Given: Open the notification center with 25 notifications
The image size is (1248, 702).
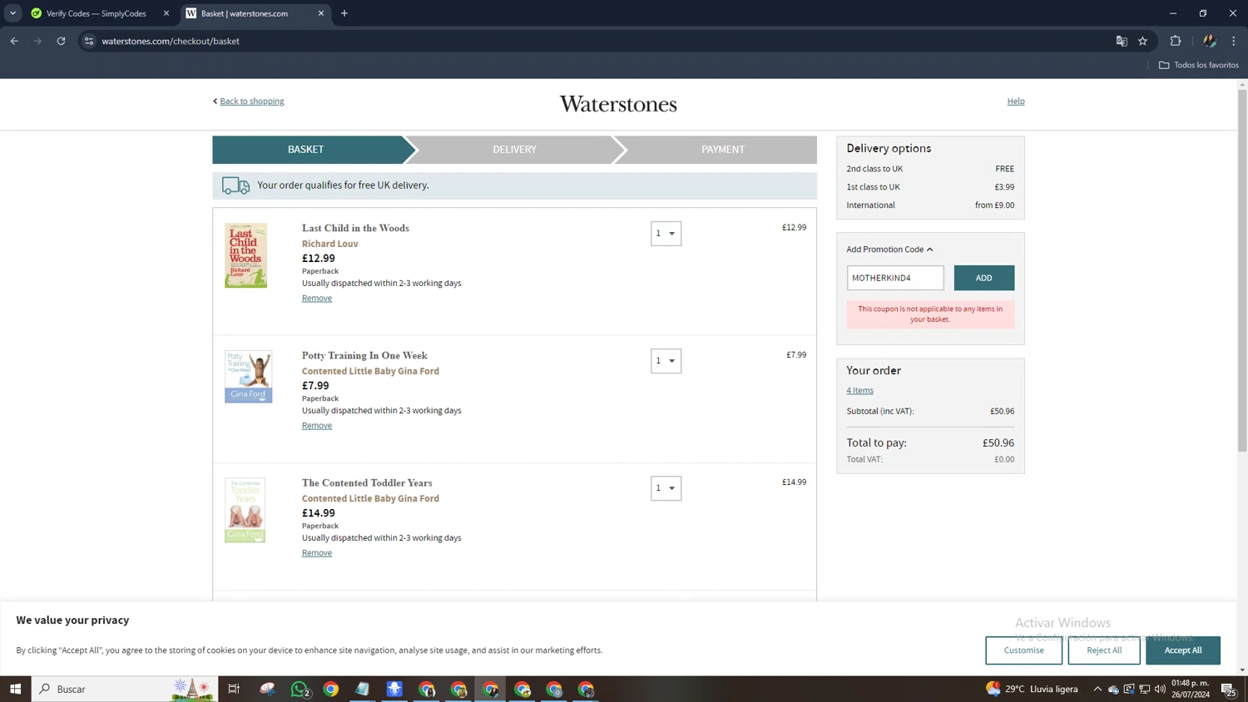Looking at the screenshot, I should (1229, 689).
